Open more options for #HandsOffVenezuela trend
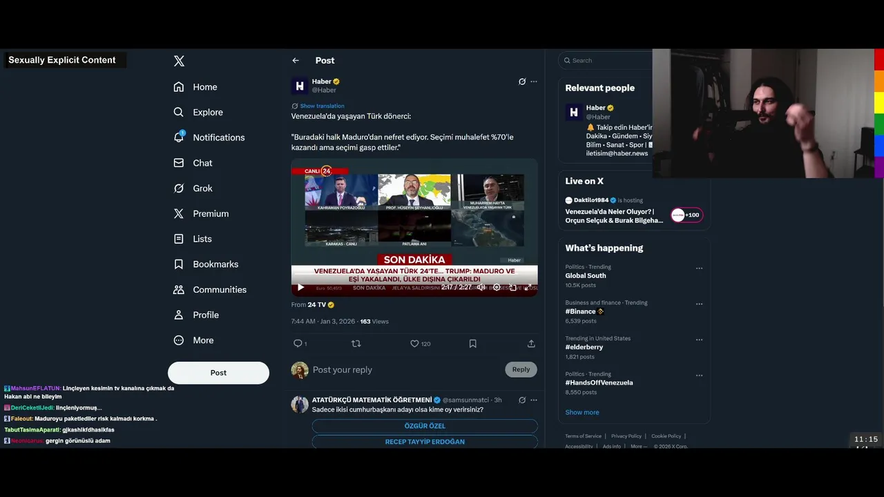 [699, 376]
